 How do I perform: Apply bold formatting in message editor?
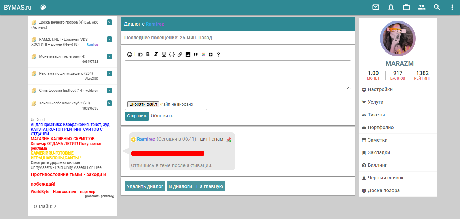(148, 54)
